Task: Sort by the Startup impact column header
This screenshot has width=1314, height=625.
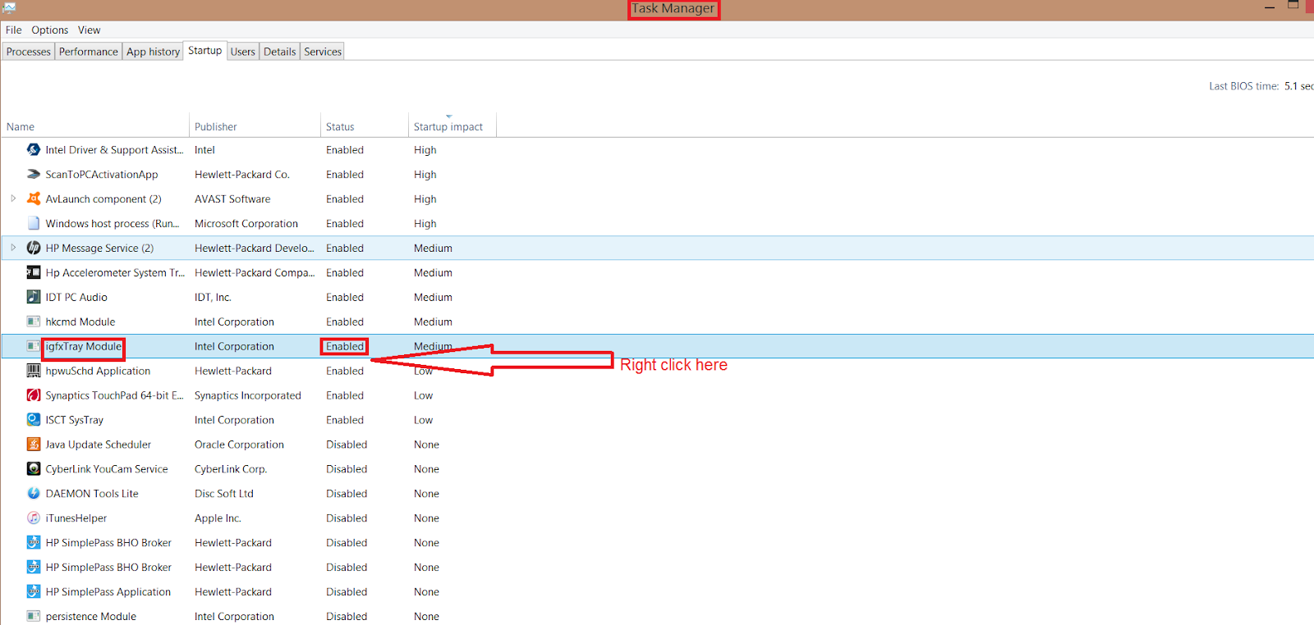Action: click(x=453, y=126)
